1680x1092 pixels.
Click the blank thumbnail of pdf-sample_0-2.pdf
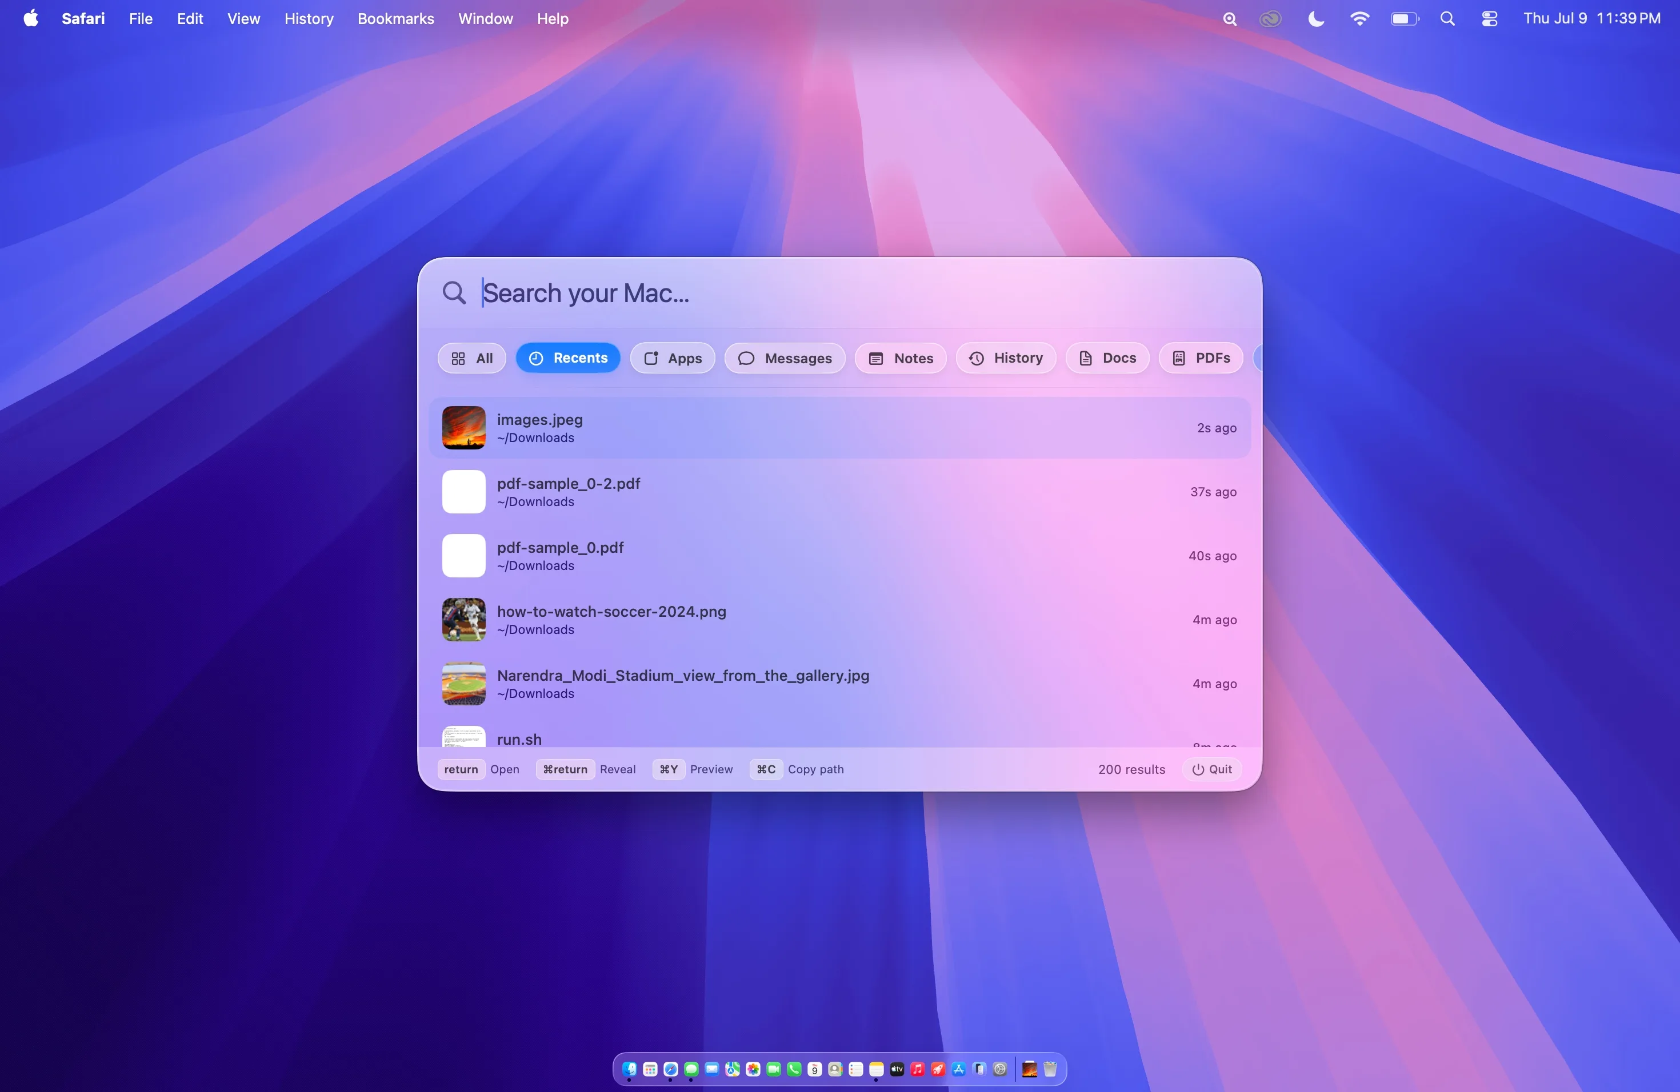pyautogui.click(x=464, y=492)
